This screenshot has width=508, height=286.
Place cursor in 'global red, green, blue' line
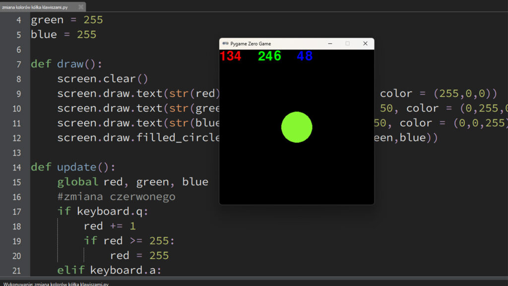132,182
